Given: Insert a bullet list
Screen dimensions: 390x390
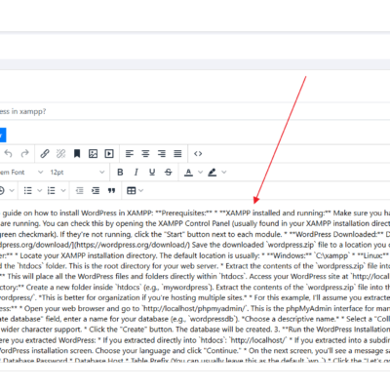Looking at the screenshot, I should [x=28, y=190].
